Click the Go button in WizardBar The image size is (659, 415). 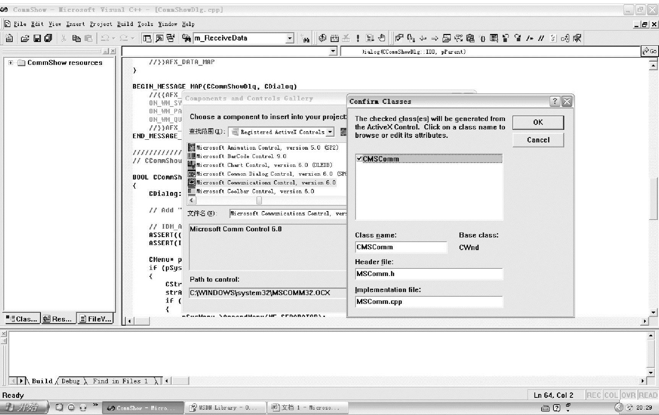point(649,51)
